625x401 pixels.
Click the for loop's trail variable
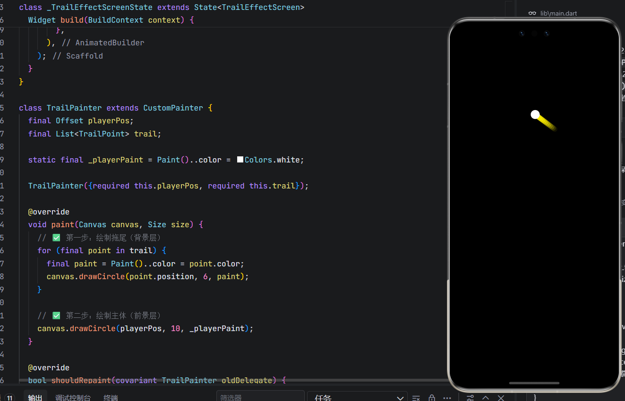point(141,250)
